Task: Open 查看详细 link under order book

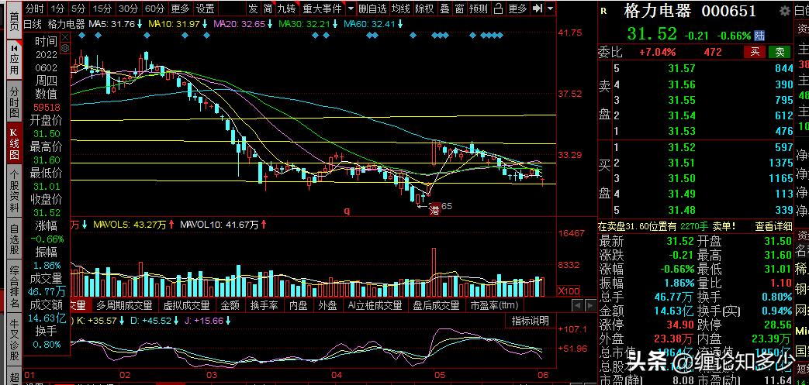Action: point(773,225)
